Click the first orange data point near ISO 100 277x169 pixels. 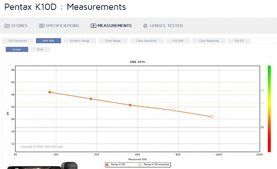(x=50, y=92)
